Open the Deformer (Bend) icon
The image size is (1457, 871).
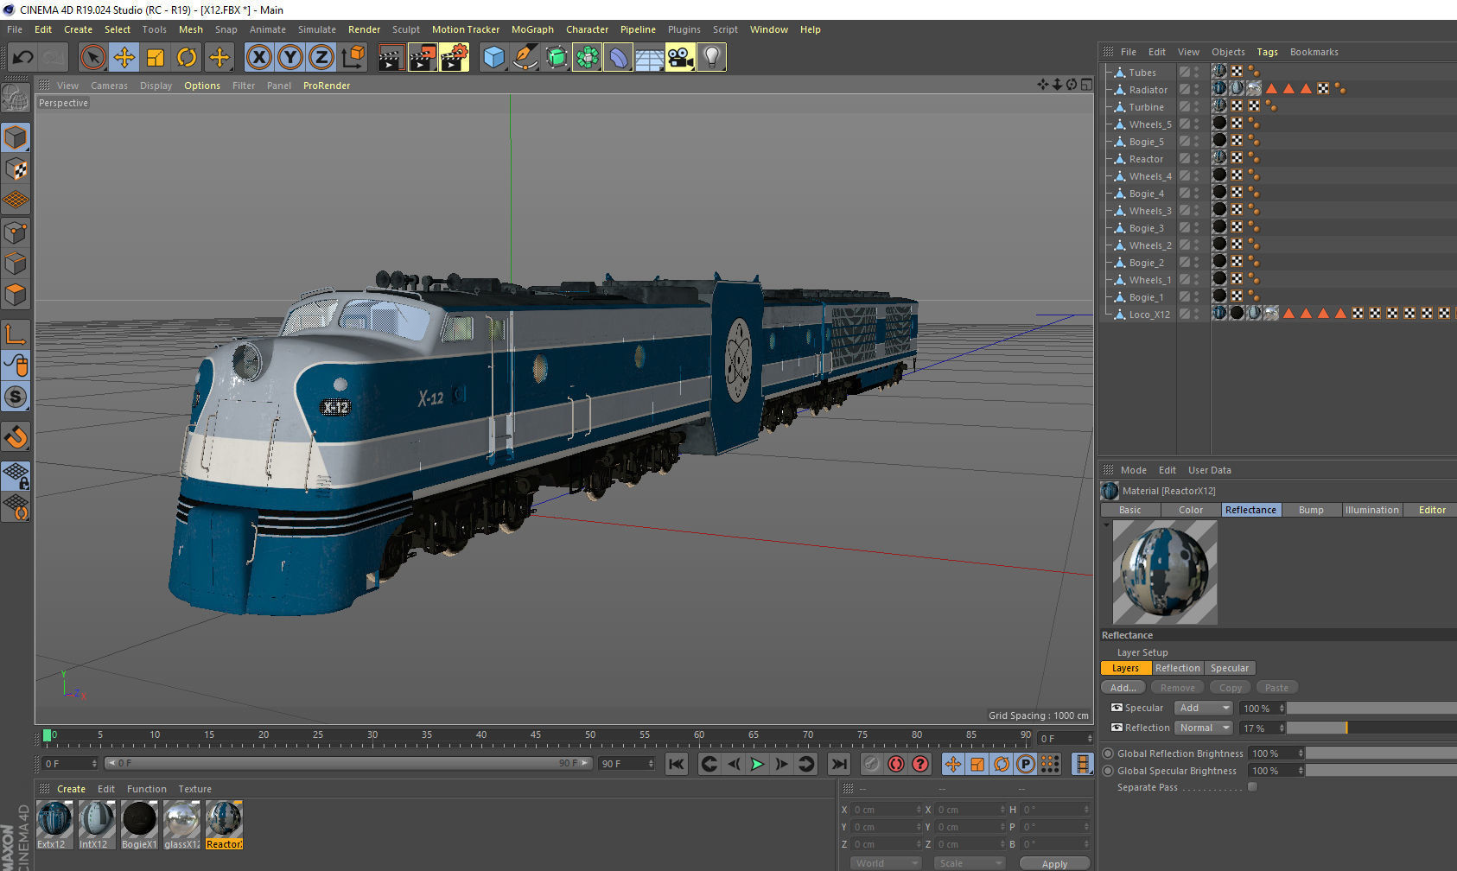tap(619, 58)
